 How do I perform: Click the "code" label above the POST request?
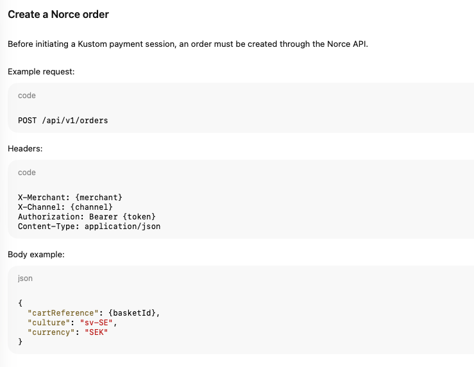click(27, 96)
